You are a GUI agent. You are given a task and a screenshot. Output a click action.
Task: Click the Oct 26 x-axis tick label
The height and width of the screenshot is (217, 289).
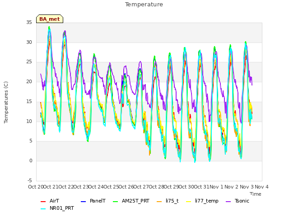click(x=126, y=187)
